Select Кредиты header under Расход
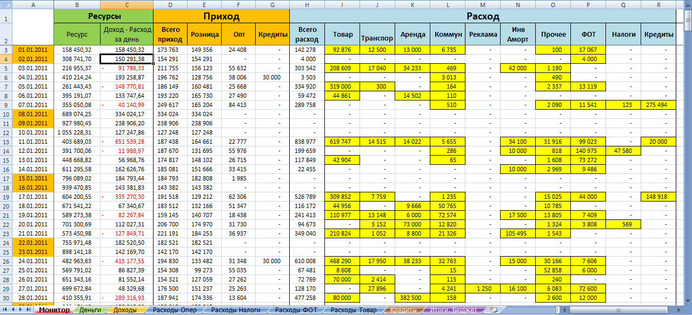The height and width of the screenshot is (315, 692). tap(658, 35)
